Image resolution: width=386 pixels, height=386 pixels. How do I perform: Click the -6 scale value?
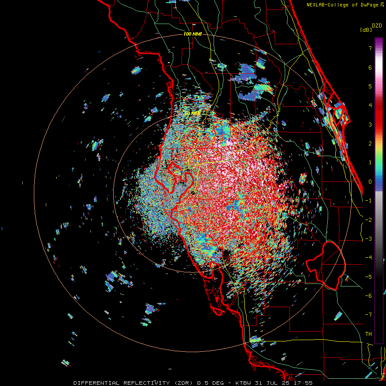(368, 296)
